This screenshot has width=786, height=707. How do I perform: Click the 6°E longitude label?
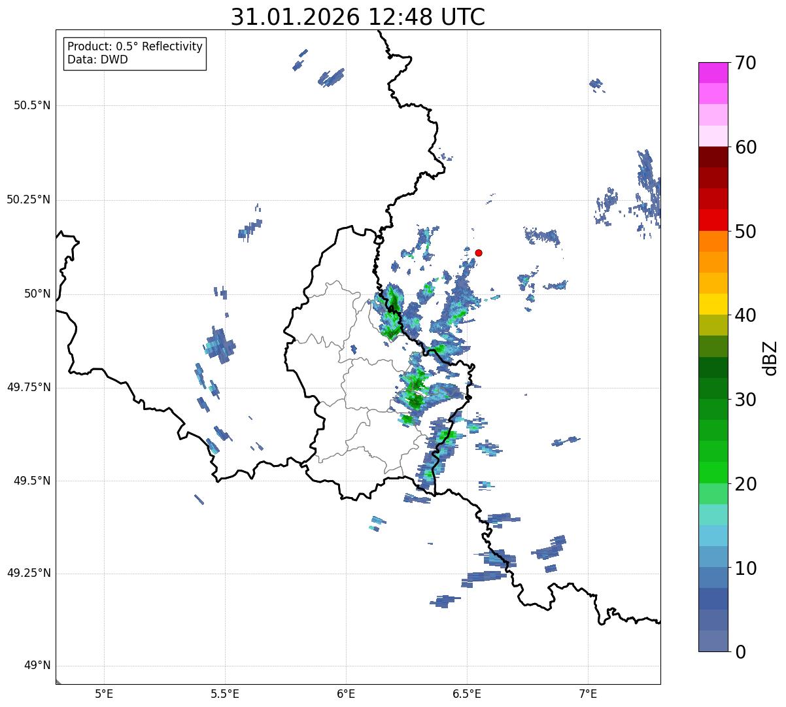coord(346,693)
